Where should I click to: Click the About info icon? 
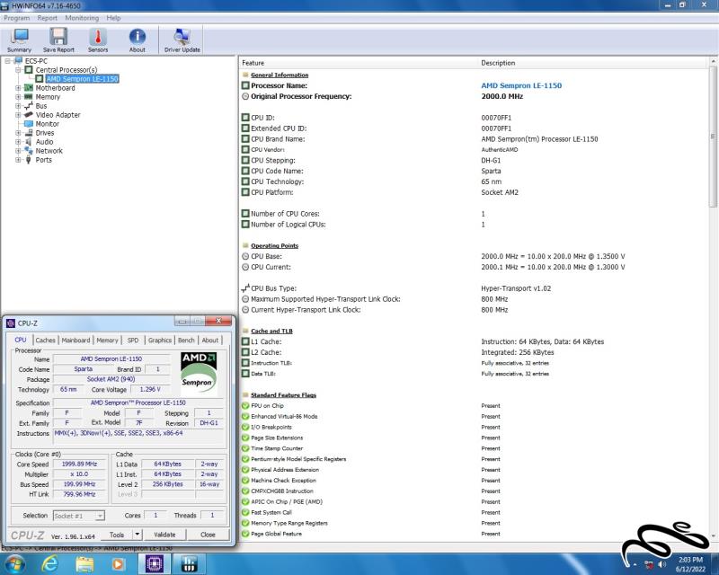click(x=138, y=40)
